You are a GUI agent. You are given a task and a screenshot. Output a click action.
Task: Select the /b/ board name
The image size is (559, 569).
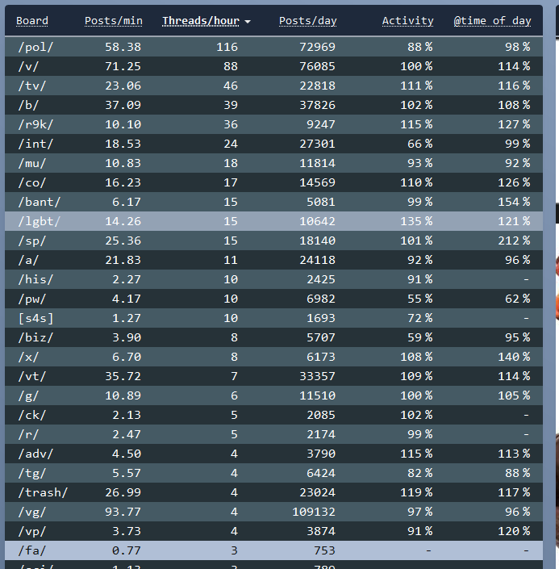click(x=28, y=105)
